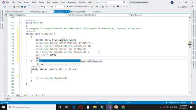This screenshot has width=196, height=110.
Task: Click the search magnifier icon in the Quick Launch box
Action: coord(124,2)
